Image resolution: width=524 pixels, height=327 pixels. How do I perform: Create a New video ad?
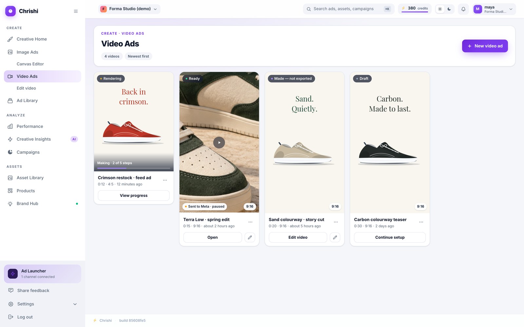click(485, 46)
